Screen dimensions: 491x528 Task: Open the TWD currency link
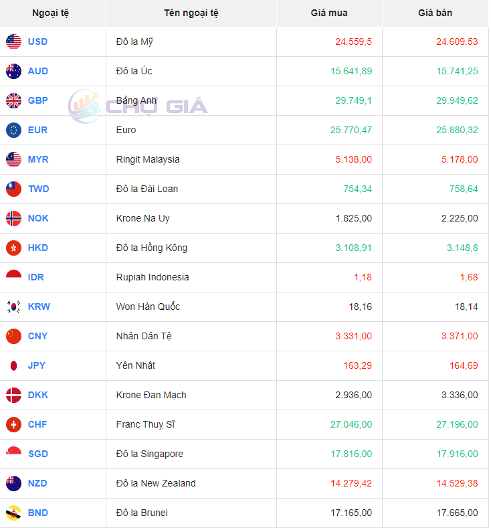38,189
